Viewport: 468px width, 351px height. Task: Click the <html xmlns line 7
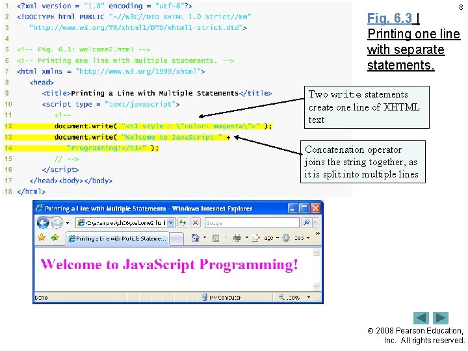(111, 71)
